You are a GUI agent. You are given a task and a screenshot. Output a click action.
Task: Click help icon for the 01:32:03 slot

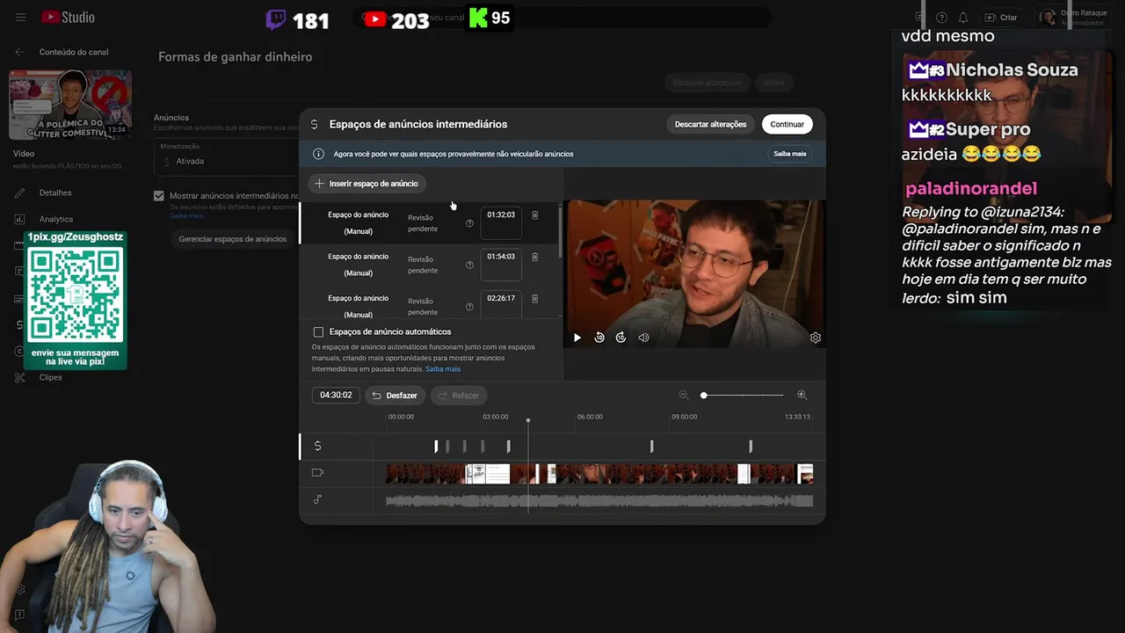469,223
